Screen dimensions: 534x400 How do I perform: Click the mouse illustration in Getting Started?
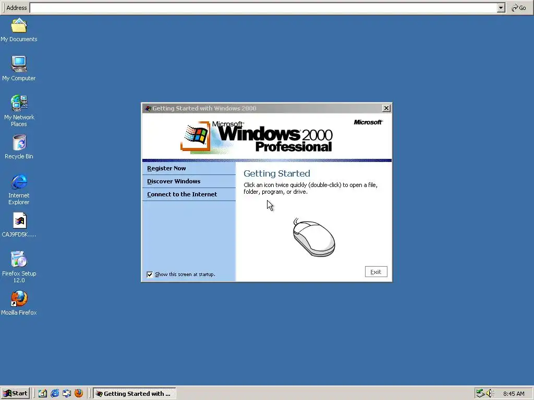coord(314,237)
